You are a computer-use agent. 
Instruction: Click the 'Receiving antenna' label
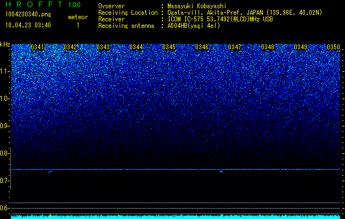tap(126, 26)
